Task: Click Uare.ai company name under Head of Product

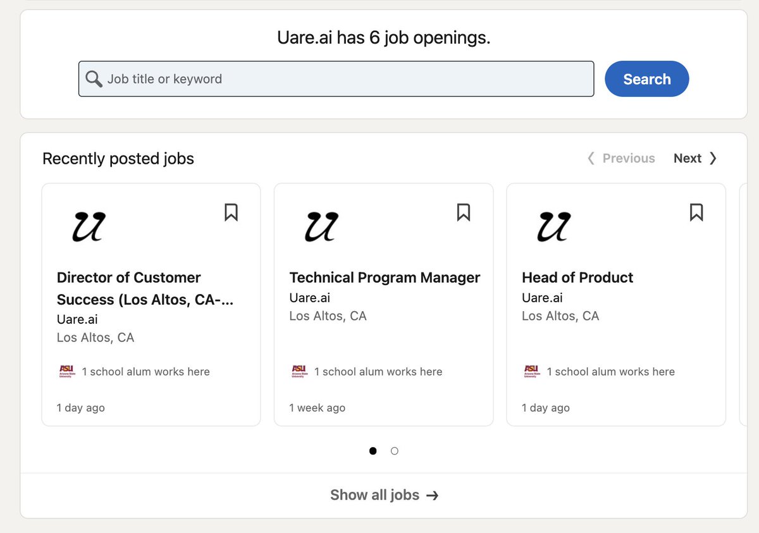Action: (542, 297)
